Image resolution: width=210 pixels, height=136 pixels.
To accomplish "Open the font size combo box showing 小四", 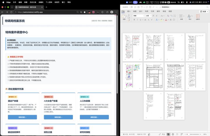I will pyautogui.click(x=148, y=16).
